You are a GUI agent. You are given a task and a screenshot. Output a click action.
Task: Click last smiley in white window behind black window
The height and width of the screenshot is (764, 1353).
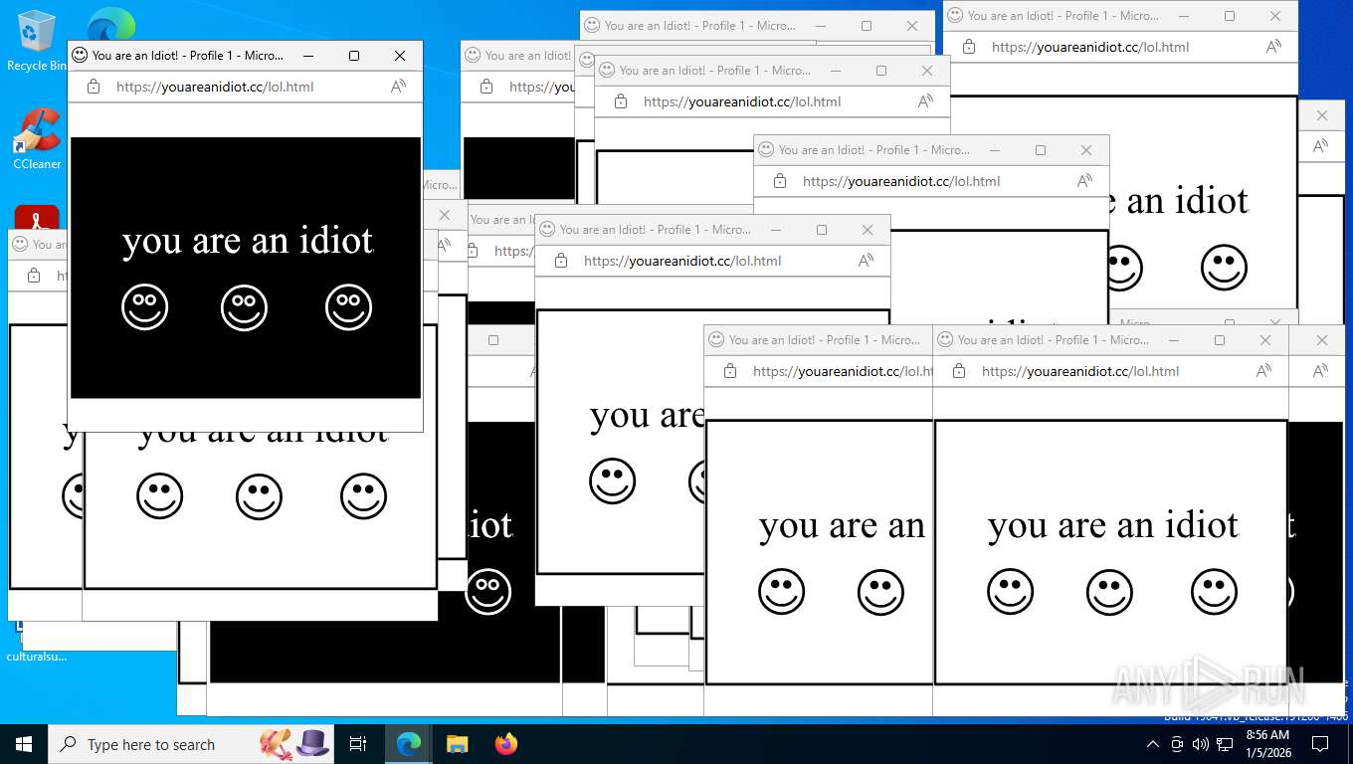[x=363, y=495]
